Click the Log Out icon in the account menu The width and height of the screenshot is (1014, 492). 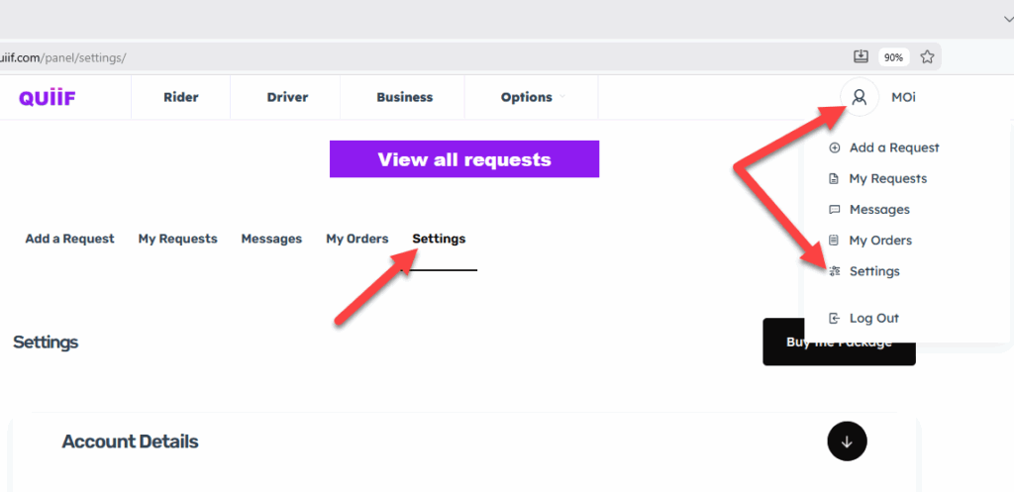tap(834, 319)
